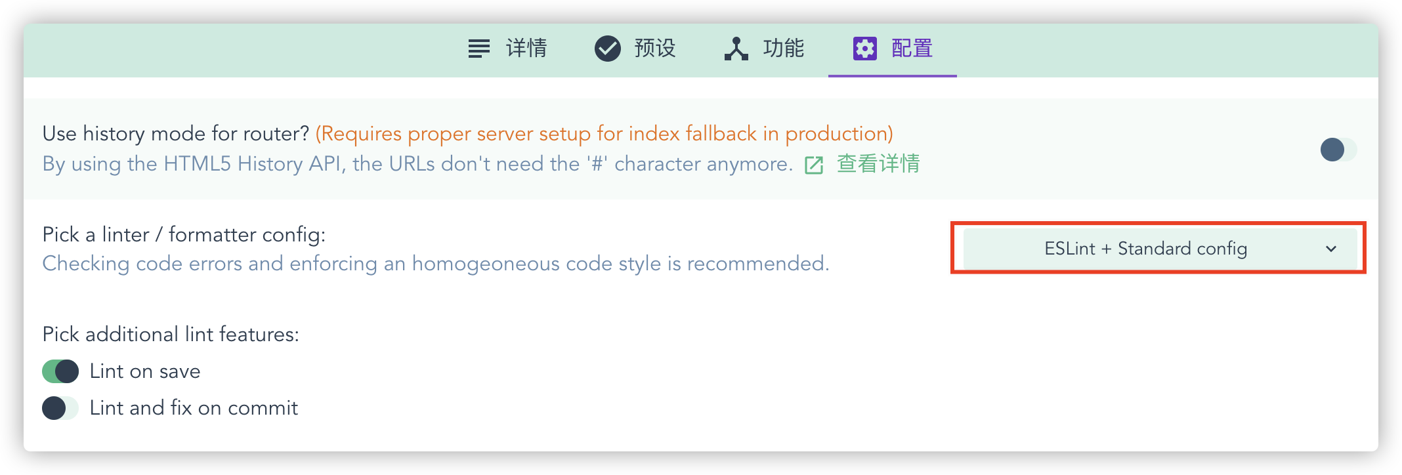The image size is (1402, 475).
Task: Click the checkmark circle icon beside 预设
Action: (608, 49)
